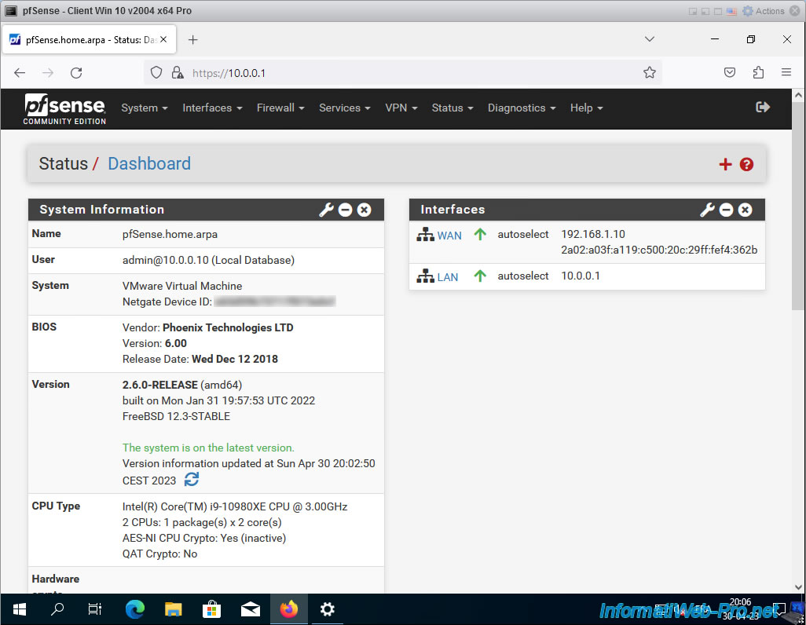Click the pfSense Community Edition logo
806x625 pixels.
tap(64, 109)
